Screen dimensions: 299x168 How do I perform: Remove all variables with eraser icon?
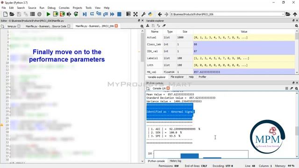pyautogui.click(x=164, y=26)
